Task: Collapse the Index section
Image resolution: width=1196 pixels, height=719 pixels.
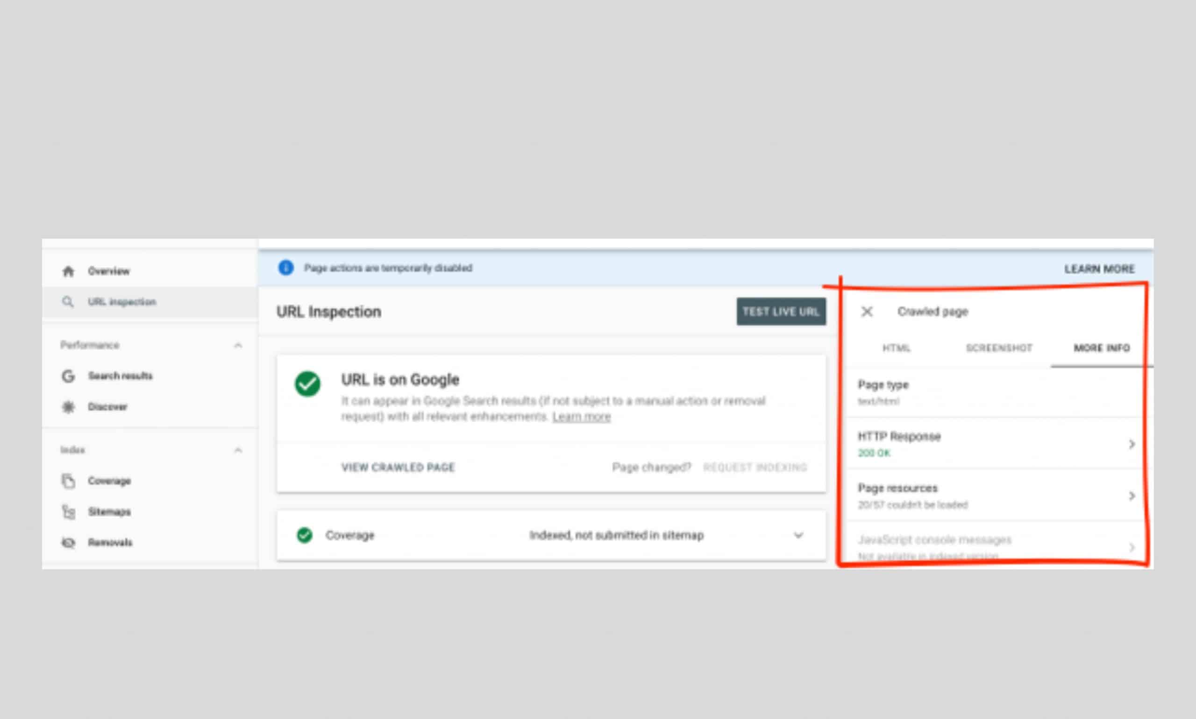Action: 238,450
